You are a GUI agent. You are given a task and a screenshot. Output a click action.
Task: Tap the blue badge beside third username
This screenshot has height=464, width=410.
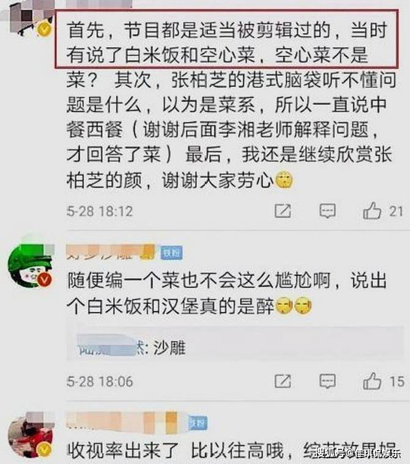(198, 424)
